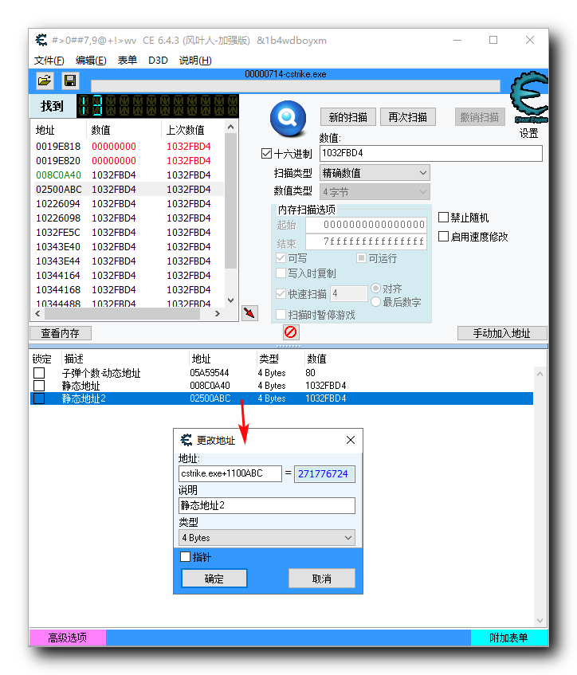The height and width of the screenshot is (675, 577).
Task: Click Cheat Engine icon in title bar
Action: point(41,40)
